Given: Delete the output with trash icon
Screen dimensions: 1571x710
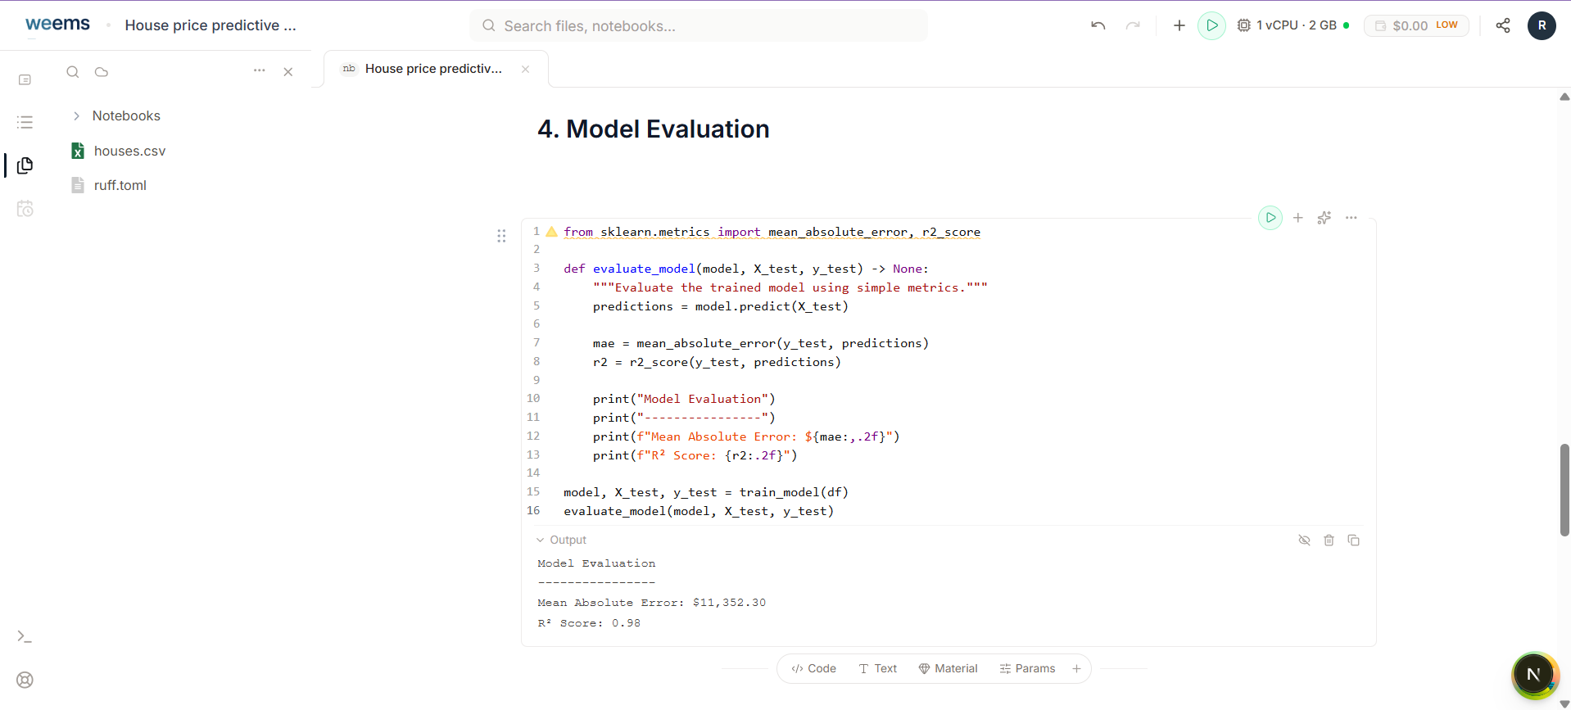Looking at the screenshot, I should pyautogui.click(x=1329, y=540).
